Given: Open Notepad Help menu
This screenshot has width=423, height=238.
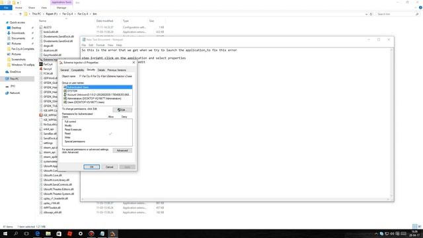Looking at the screenshot, I should (x=119, y=45).
